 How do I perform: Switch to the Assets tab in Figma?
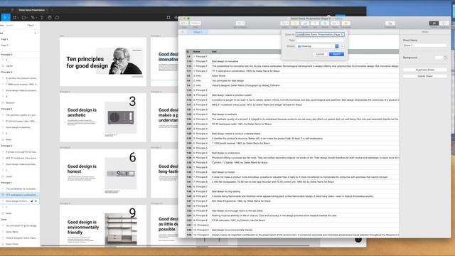tap(10, 26)
